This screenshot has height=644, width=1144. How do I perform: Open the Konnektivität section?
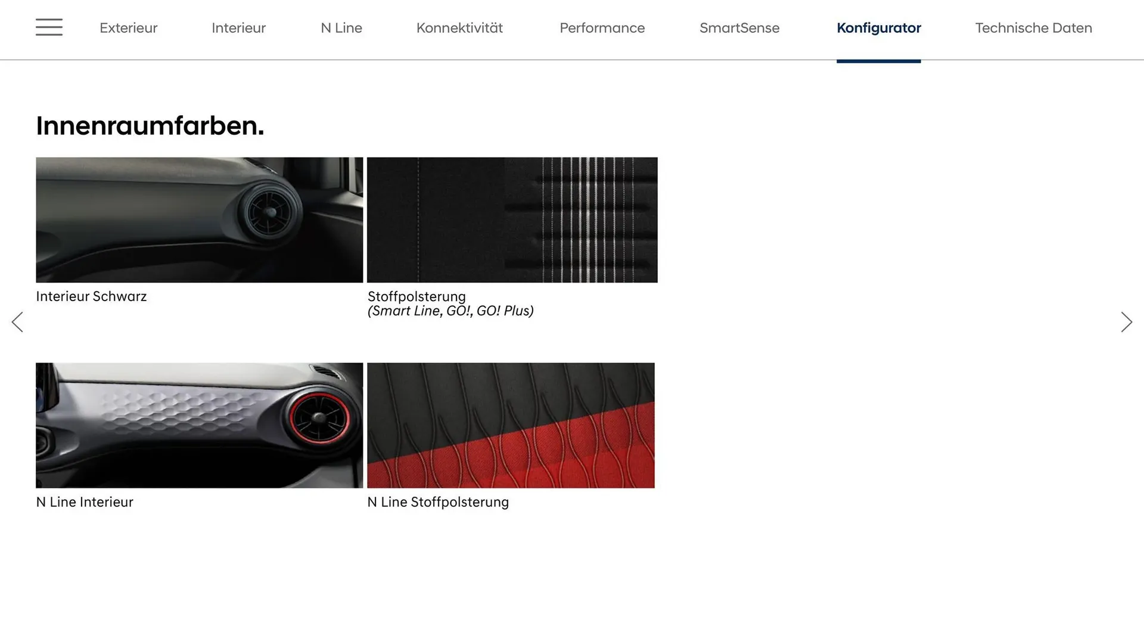tap(459, 28)
